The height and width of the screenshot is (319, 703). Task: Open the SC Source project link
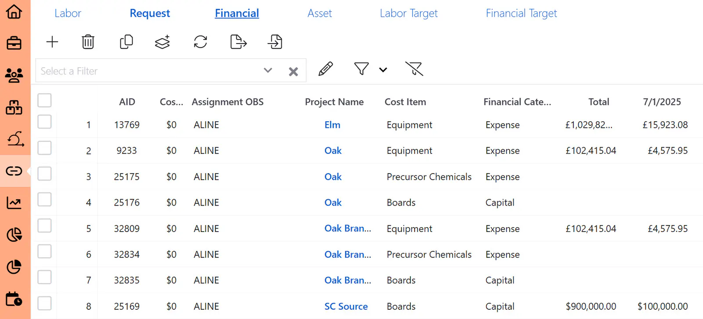click(346, 306)
